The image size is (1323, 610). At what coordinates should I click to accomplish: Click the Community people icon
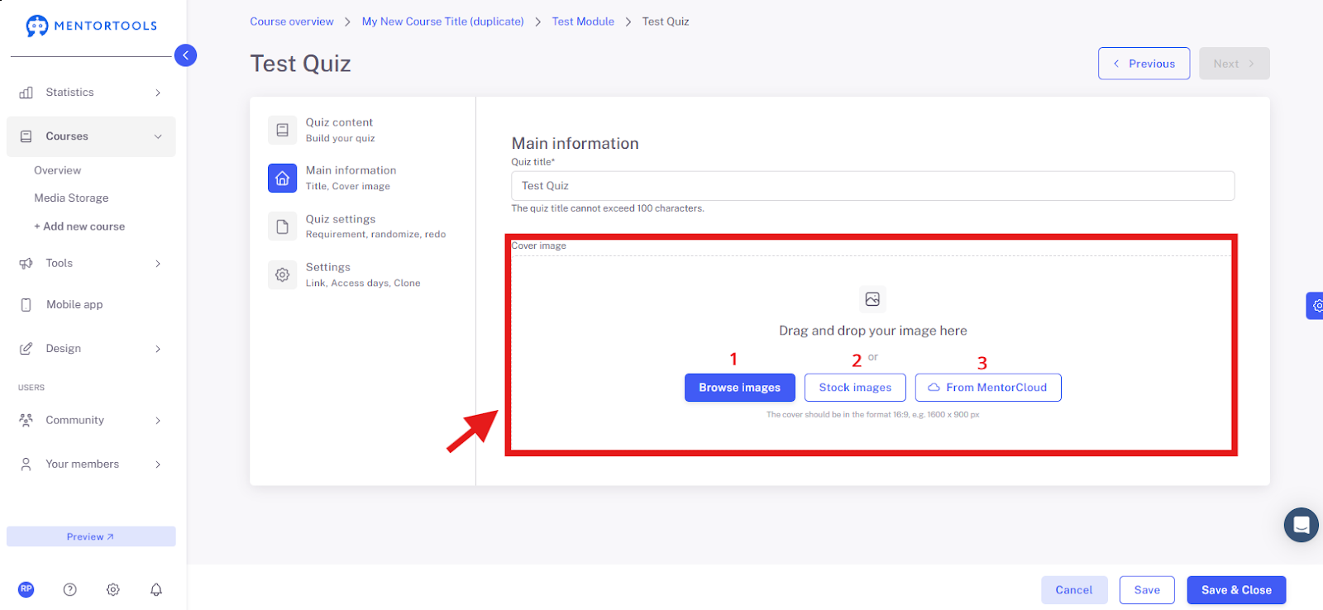(26, 421)
